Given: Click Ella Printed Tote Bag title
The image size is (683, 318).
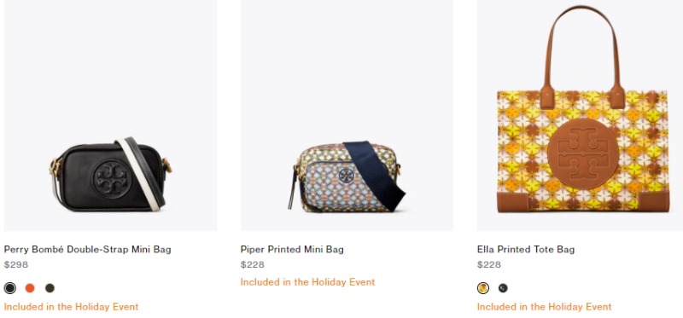Looking at the screenshot, I should 526,250.
